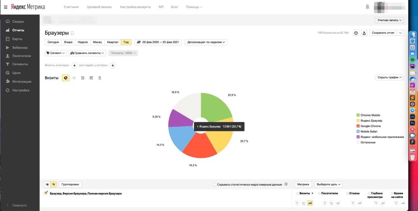
Task: Collapse the sidebar with Свернуть
Action: tap(16, 205)
